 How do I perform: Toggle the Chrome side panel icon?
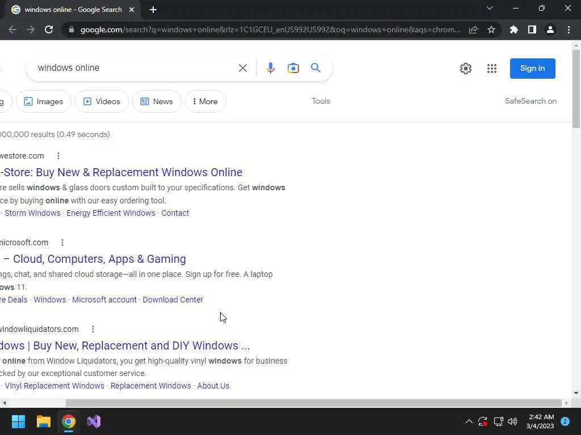pyautogui.click(x=532, y=29)
